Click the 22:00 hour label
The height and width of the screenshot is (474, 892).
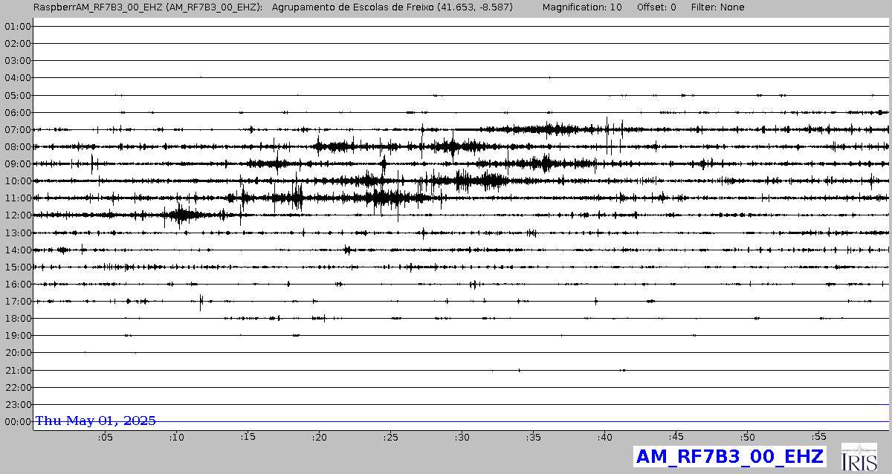(x=18, y=387)
